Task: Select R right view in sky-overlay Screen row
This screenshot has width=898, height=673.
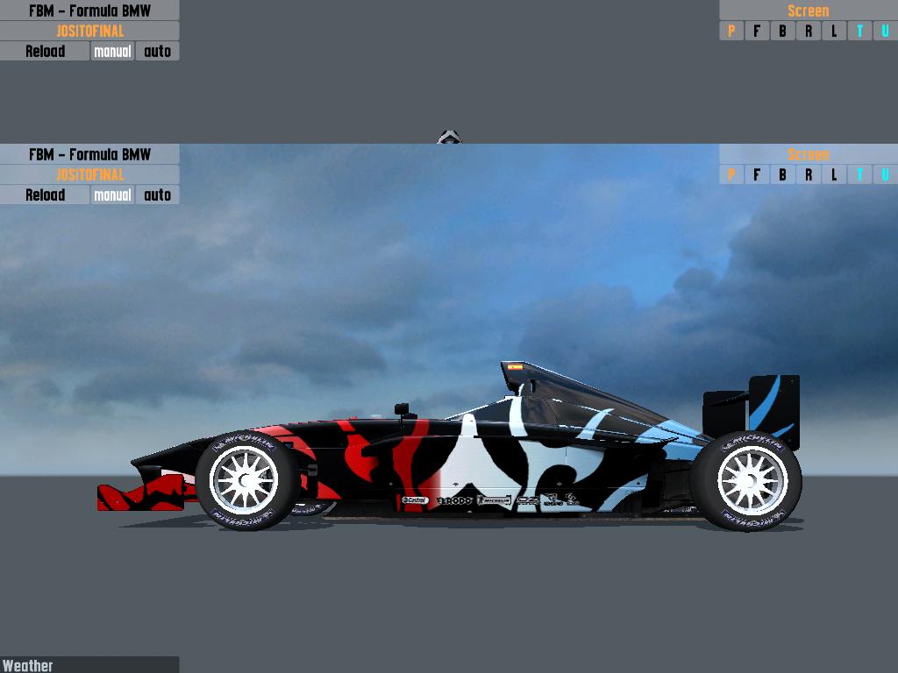Action: (809, 174)
